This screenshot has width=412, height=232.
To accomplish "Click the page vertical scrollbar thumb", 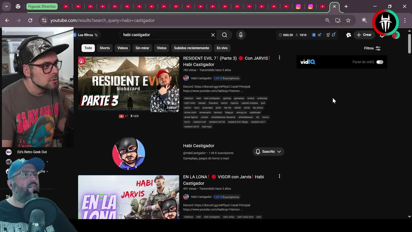I will [x=409, y=43].
